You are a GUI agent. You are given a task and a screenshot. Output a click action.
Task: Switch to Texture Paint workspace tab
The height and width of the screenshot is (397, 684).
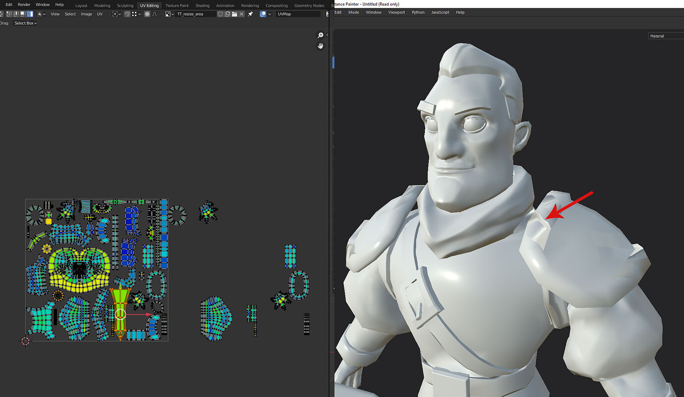point(177,5)
